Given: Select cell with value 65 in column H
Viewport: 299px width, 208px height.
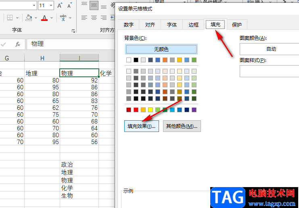Looking at the screenshot, I should point(42,101).
